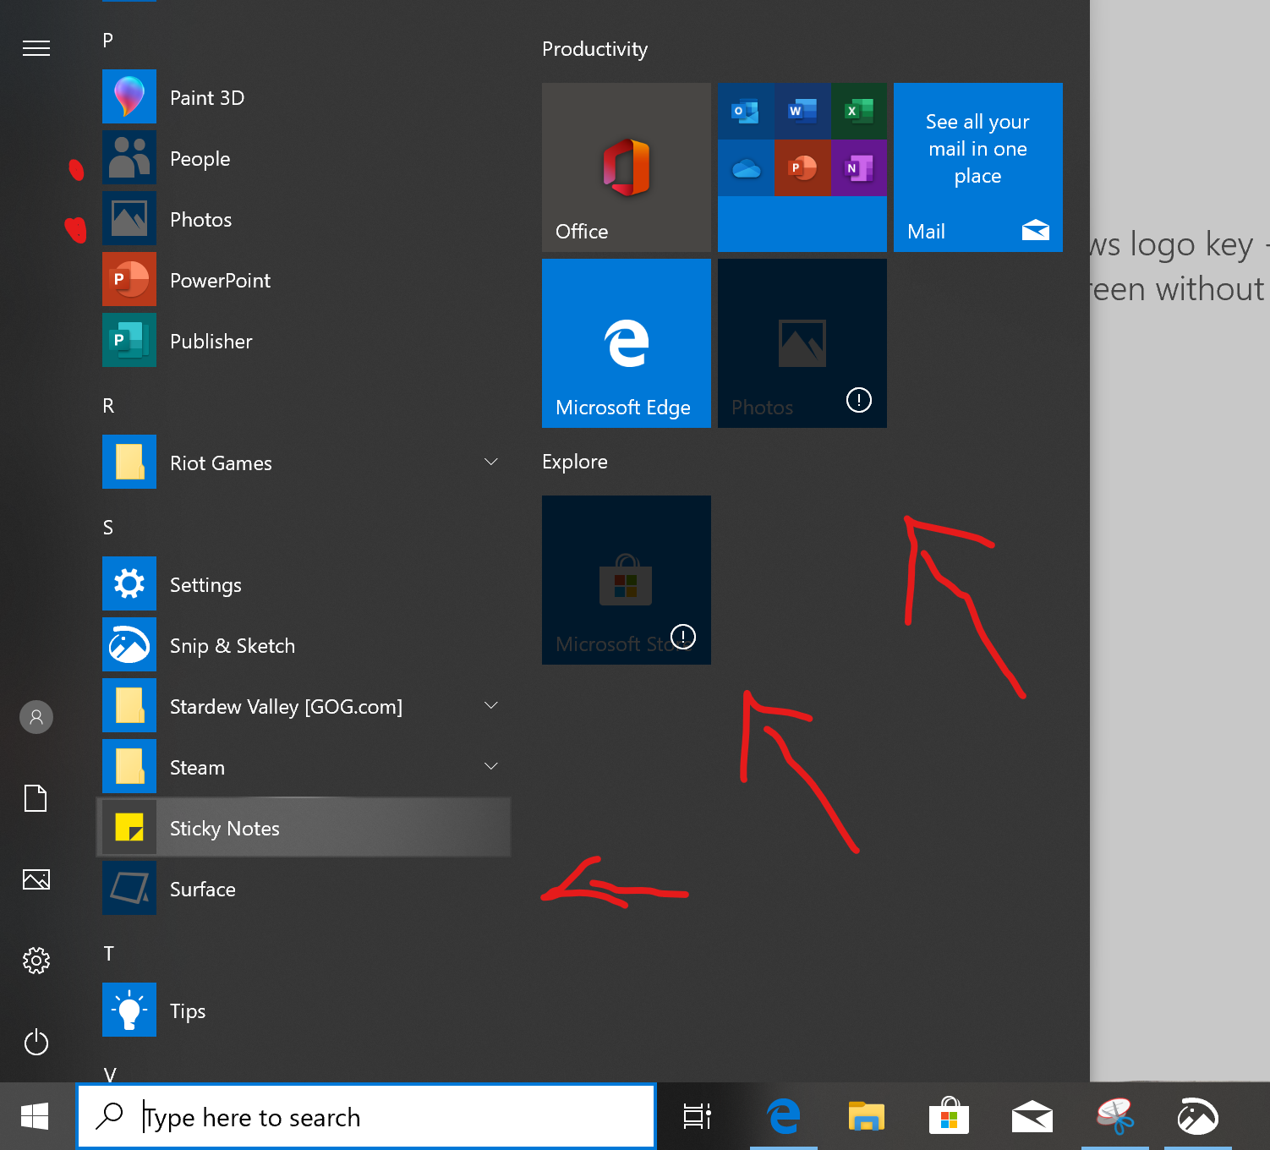
Task: Open the Word icon in Office tile group
Action: (x=802, y=111)
